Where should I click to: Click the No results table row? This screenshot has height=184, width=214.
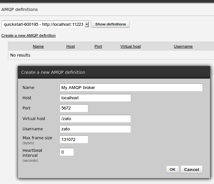click(x=111, y=55)
